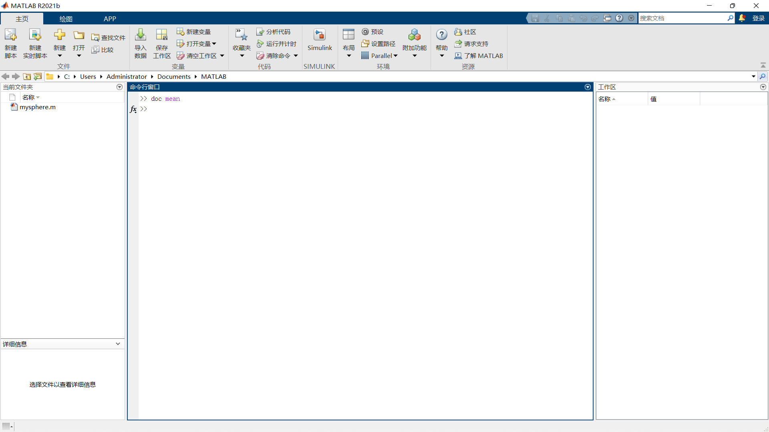This screenshot has height=432, width=769.
Task: Click the empty command prompt line
Action: [366, 109]
